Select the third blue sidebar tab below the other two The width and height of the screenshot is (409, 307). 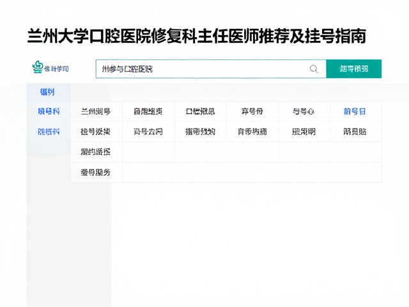pos(49,131)
